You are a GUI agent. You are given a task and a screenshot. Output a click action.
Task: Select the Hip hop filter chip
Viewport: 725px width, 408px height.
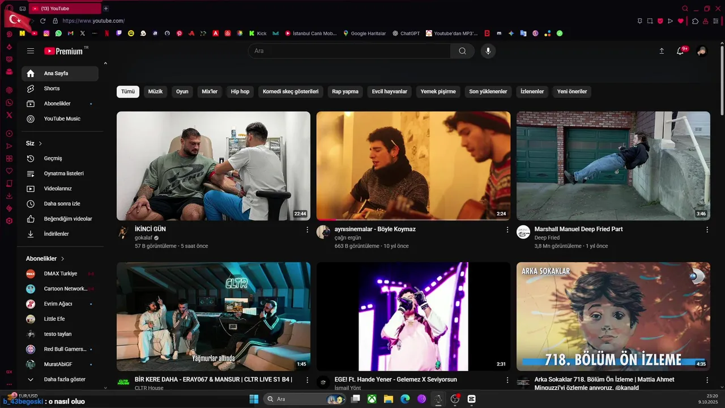coord(240,91)
